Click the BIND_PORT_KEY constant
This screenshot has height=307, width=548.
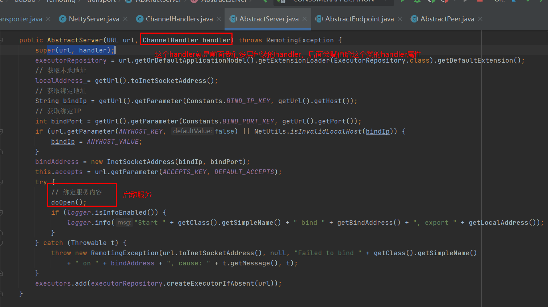[248, 121]
